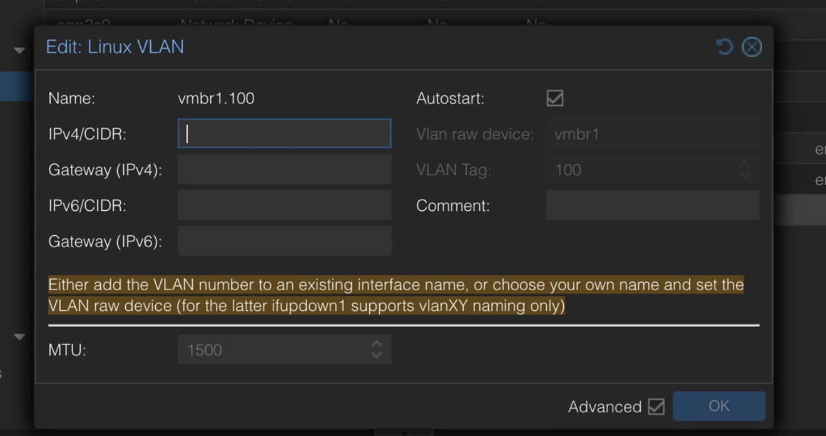Click the MTU stepper arrows
Viewport: 826px width, 436px height.
(376, 350)
